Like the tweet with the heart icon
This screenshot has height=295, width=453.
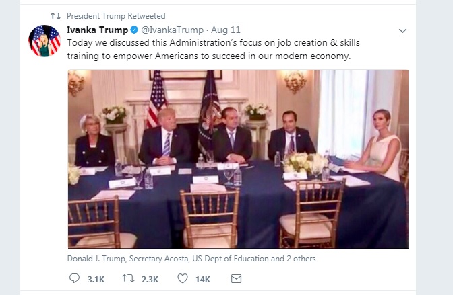click(x=182, y=278)
